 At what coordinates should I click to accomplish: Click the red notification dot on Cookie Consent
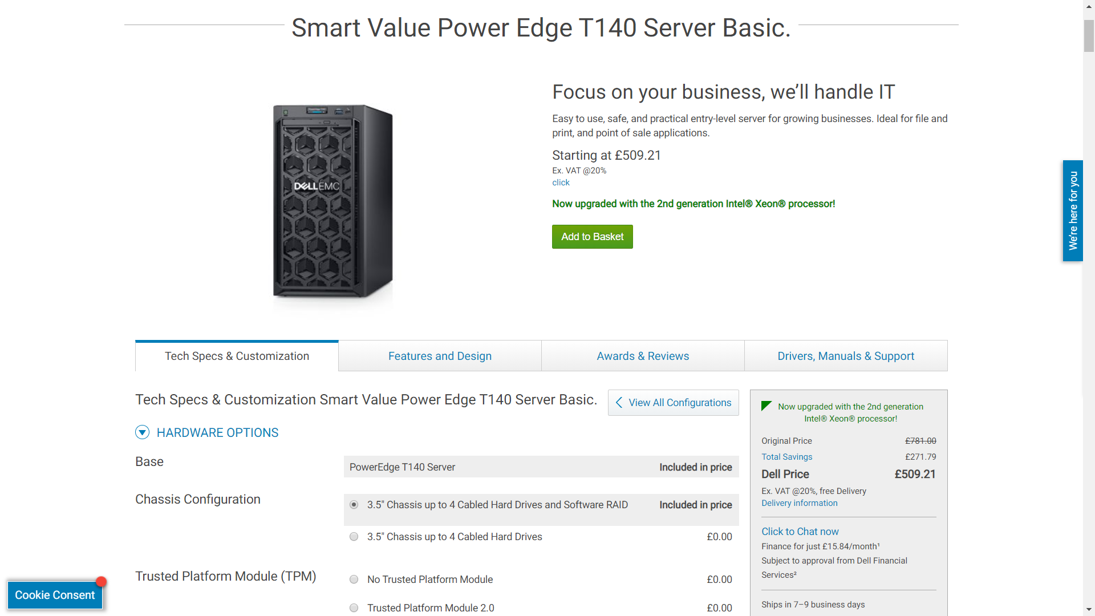[101, 582]
